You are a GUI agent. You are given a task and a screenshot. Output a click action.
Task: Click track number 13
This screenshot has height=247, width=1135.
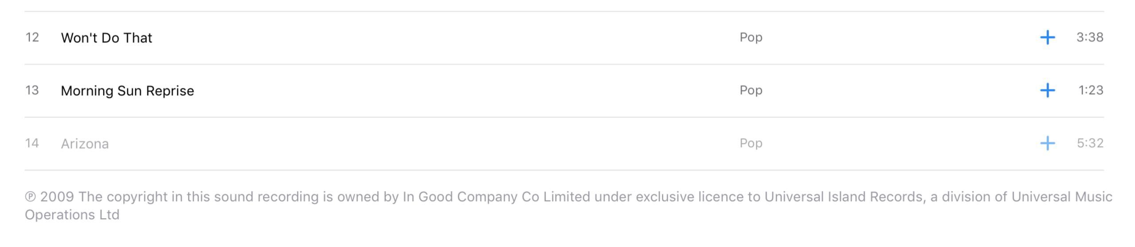click(32, 91)
